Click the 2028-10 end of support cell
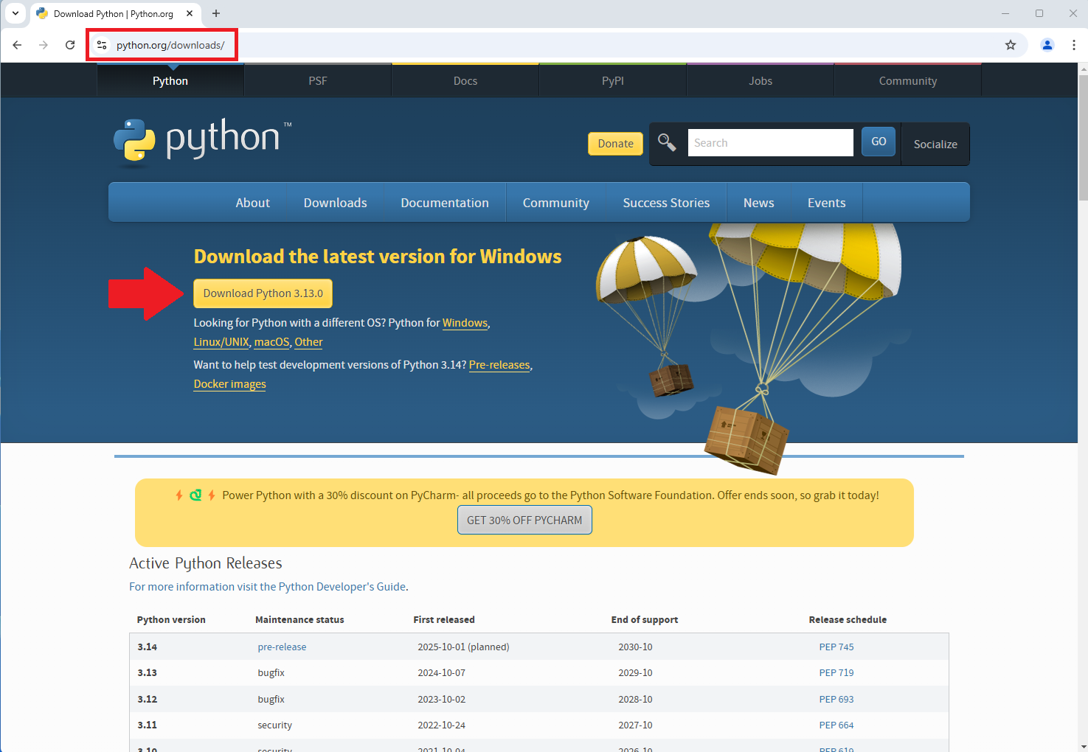 (635, 699)
